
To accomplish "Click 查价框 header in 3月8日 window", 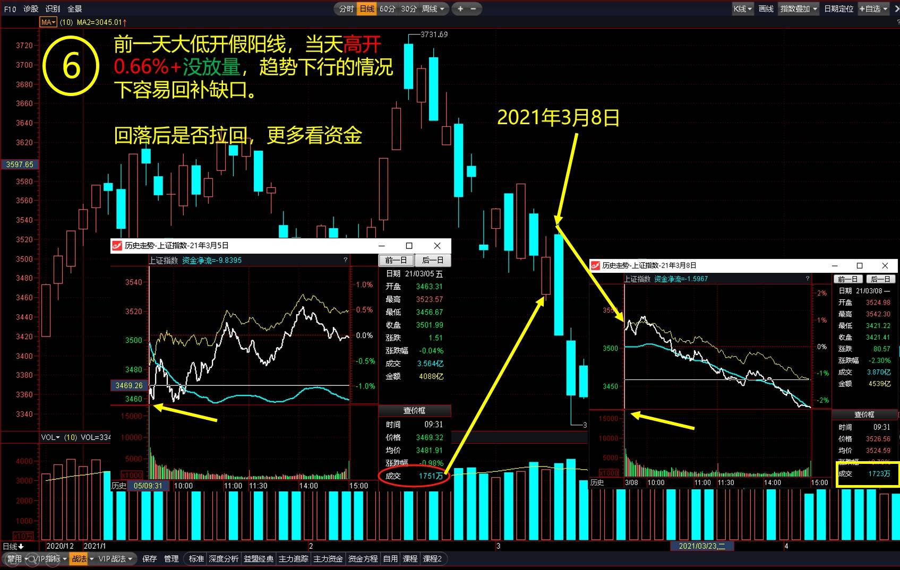I will pyautogui.click(x=864, y=414).
